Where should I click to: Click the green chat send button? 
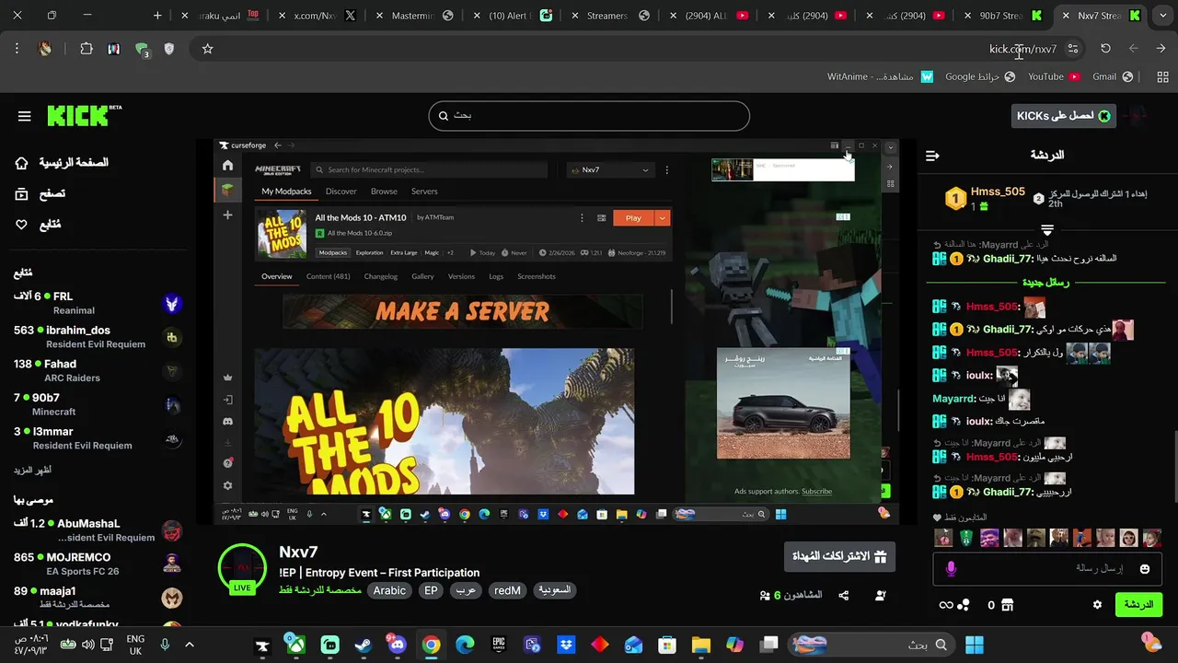[x=1138, y=605]
